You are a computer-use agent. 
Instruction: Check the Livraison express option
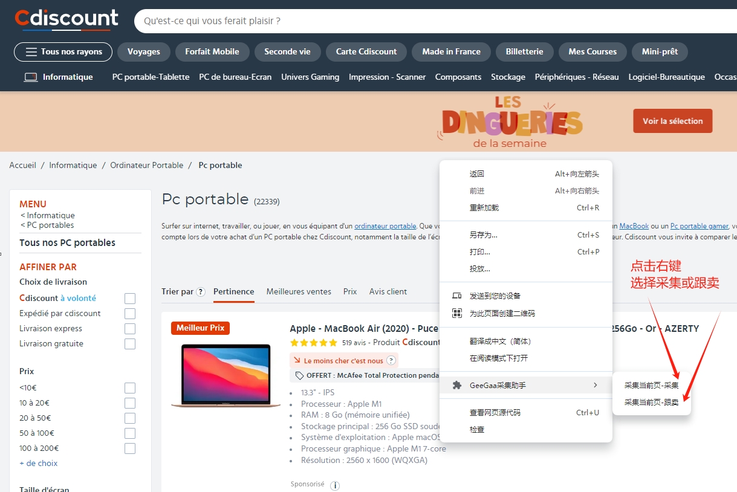coord(130,329)
